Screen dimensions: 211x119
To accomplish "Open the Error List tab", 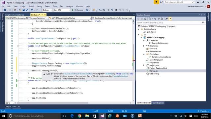I will 17,106.
